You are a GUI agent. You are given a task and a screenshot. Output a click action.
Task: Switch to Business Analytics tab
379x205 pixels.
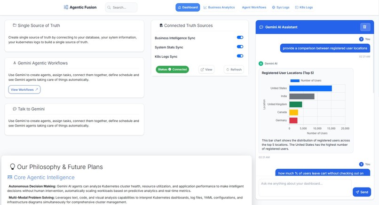(x=219, y=7)
